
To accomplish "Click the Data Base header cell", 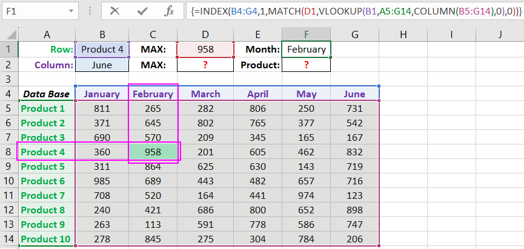I will click(47, 94).
